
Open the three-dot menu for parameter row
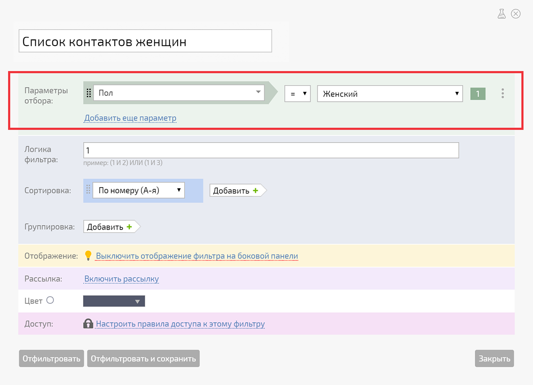502,94
